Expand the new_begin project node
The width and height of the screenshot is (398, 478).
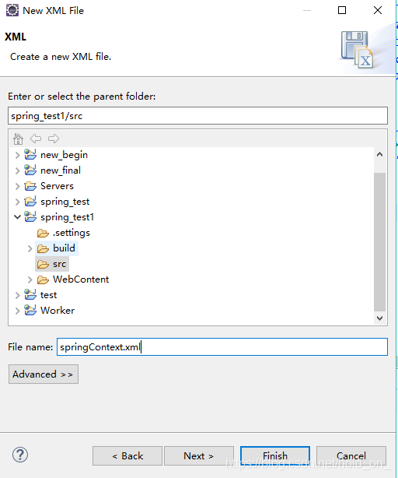(17, 155)
